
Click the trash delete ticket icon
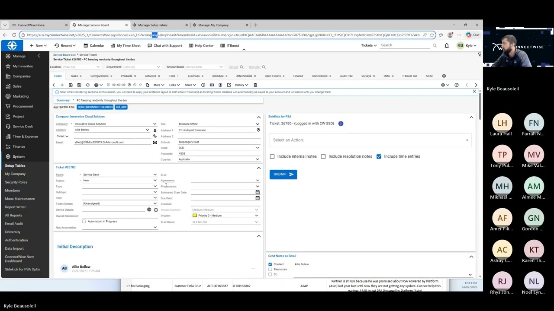click(255, 85)
